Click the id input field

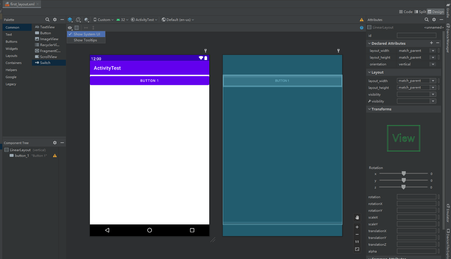click(417, 35)
